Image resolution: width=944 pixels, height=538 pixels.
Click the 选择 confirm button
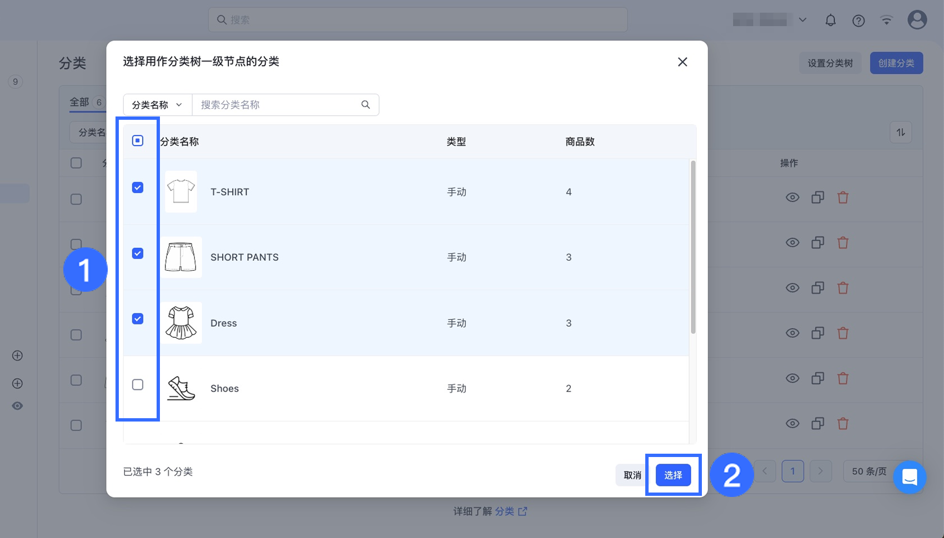point(673,475)
